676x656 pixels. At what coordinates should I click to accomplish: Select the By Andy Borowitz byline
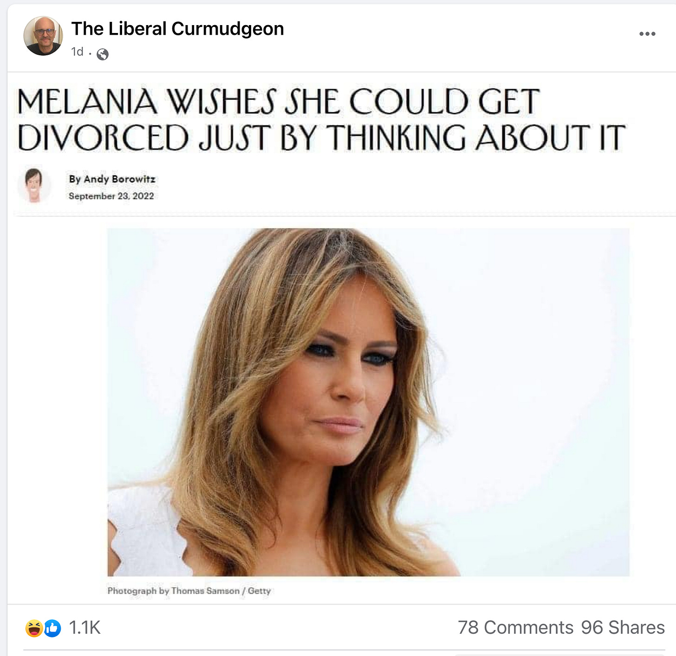[x=112, y=179]
